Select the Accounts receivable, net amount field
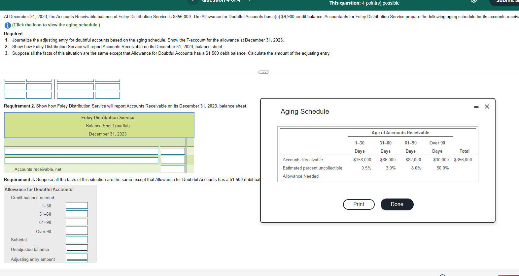519x276 pixels. point(173,169)
